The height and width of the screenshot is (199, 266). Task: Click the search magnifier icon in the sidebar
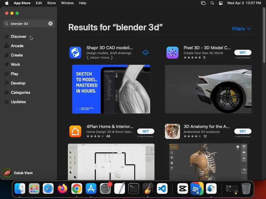pos(6,24)
